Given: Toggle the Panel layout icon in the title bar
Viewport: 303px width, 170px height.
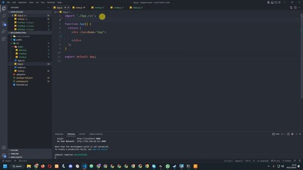Looking at the screenshot, I should click(x=272, y=2).
